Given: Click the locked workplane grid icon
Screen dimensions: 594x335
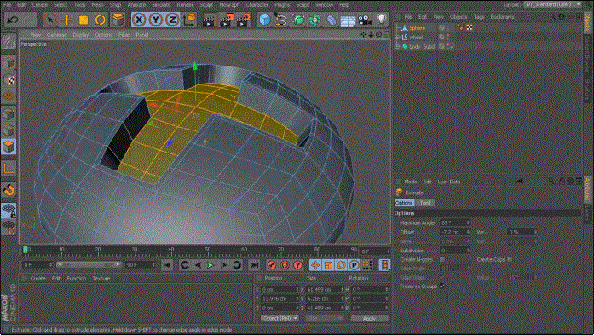Looking at the screenshot, I should (x=9, y=211).
